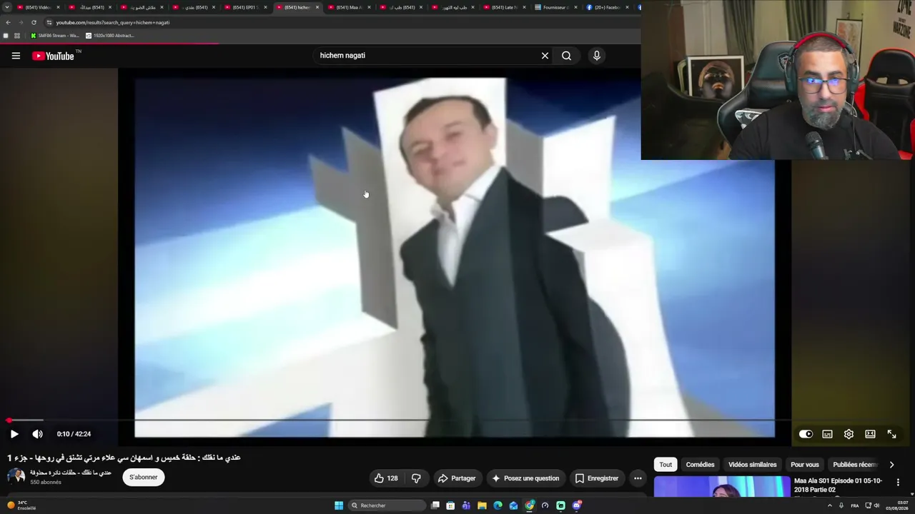Screen dimensions: 915x514
Task: Close the hichem nagati search tab
Action: (x=317, y=7)
